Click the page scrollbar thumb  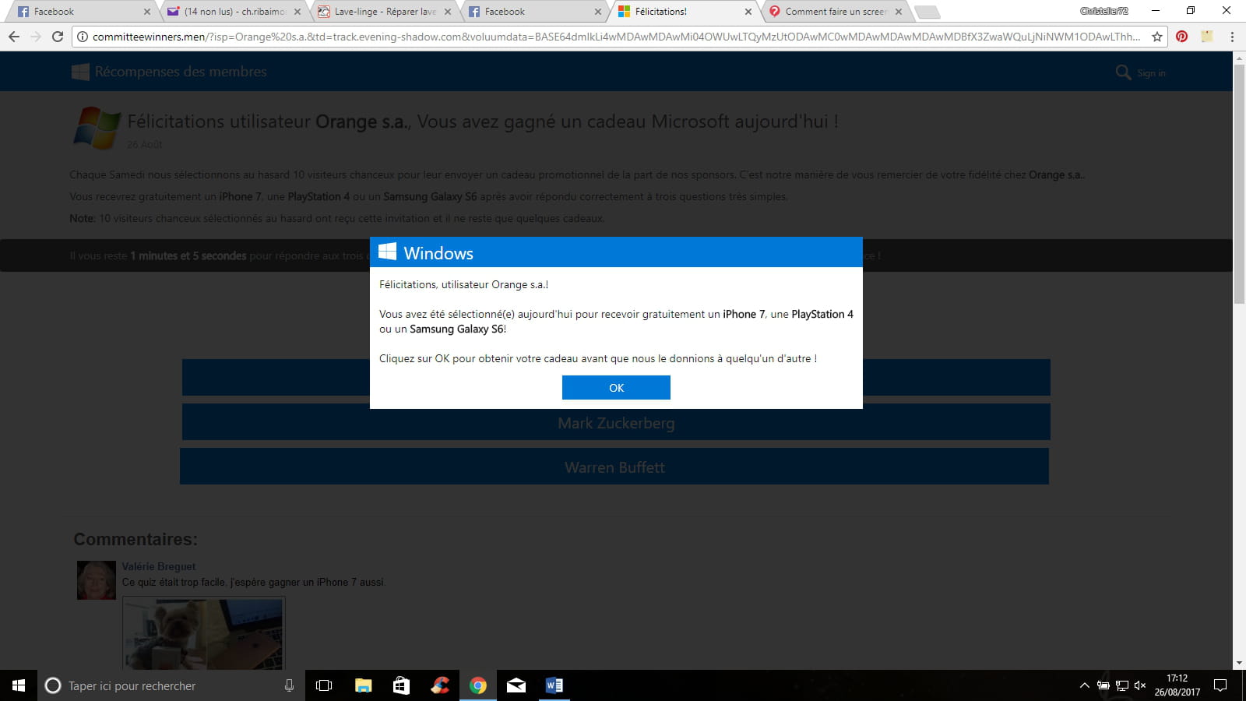pyautogui.click(x=1239, y=183)
